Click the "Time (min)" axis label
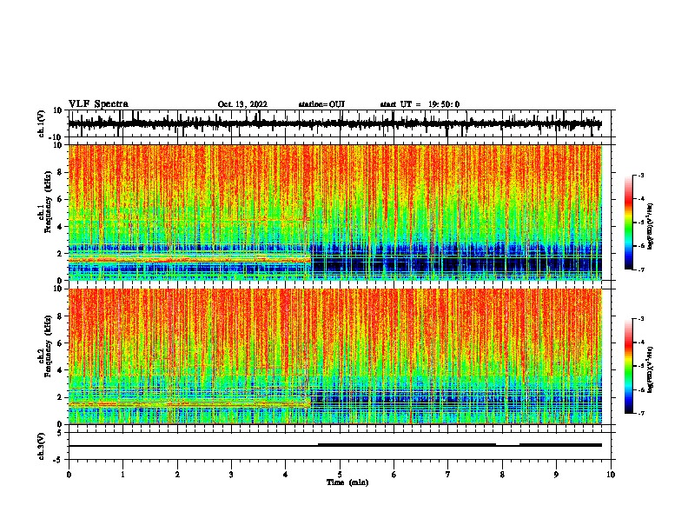This screenshot has width=688, height=532. 347,482
